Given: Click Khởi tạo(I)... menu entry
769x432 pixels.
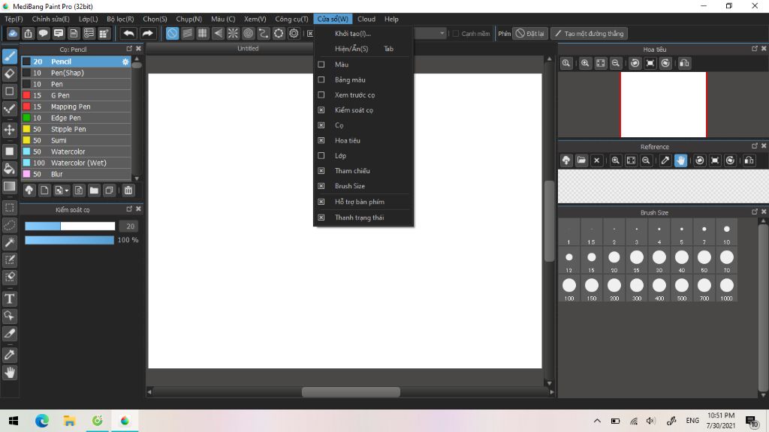Looking at the screenshot, I should pos(353,33).
